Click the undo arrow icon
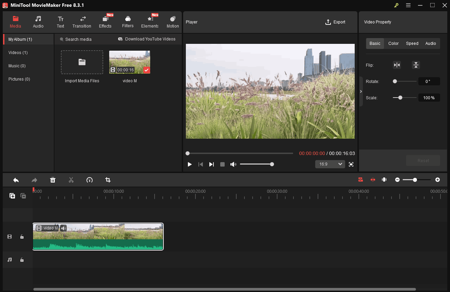The height and width of the screenshot is (292, 450). point(16,180)
